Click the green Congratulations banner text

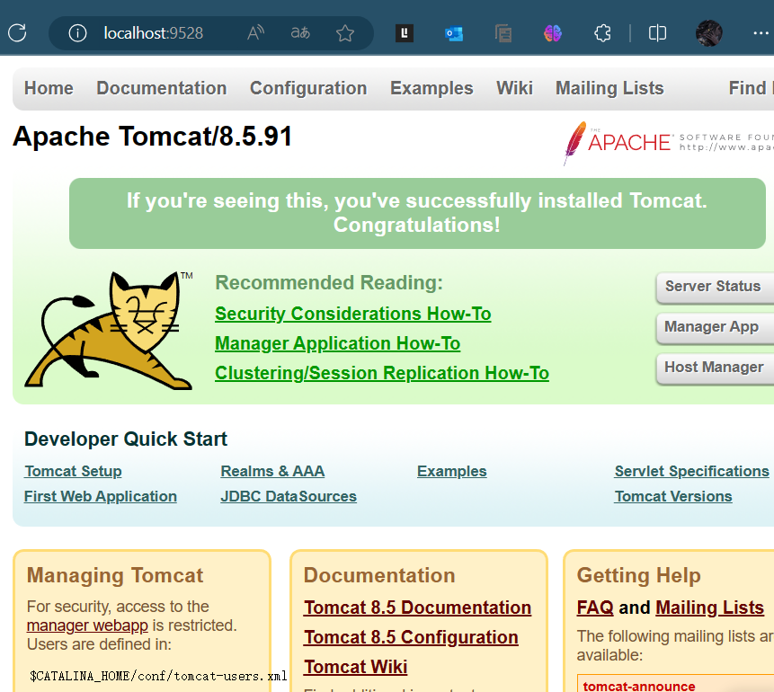[x=416, y=213]
